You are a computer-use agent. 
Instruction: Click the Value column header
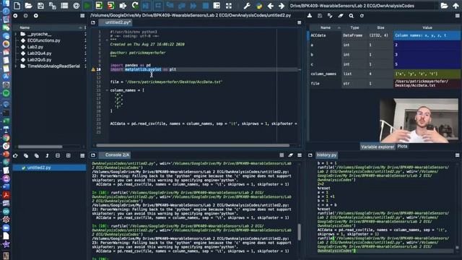pyautogui.click(x=427, y=27)
